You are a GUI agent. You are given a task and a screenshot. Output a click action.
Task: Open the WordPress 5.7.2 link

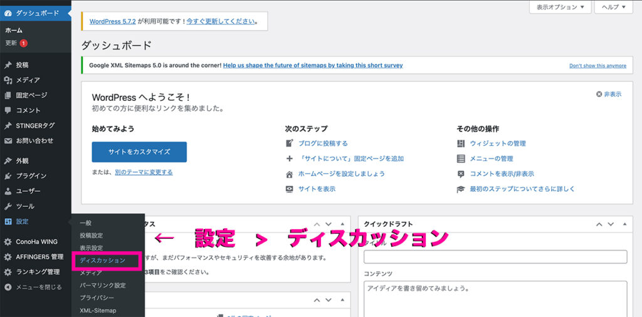tap(113, 22)
